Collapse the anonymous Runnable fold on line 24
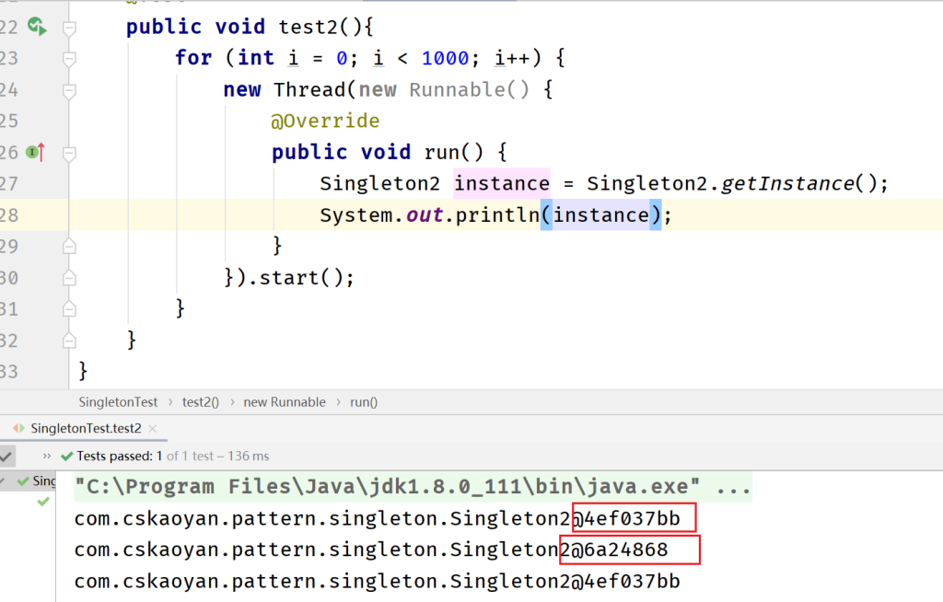Viewport: 943px width, 602px height. pyautogui.click(x=69, y=91)
